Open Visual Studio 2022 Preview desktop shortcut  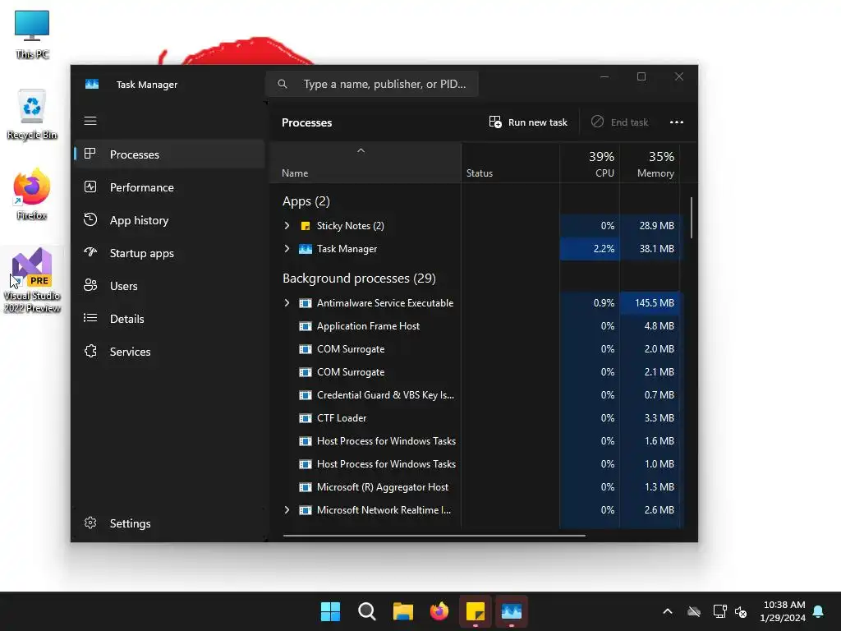[x=32, y=281]
